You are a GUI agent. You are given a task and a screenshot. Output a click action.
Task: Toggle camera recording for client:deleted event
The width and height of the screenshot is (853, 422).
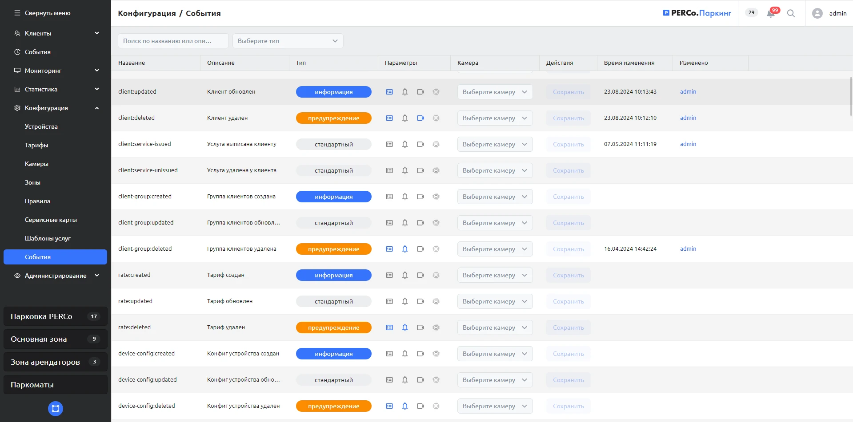point(420,118)
